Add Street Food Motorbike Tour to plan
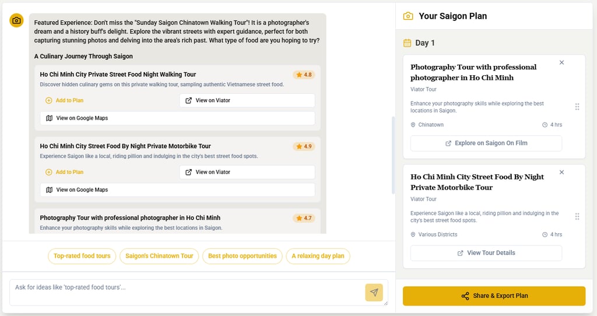The height and width of the screenshot is (316, 597). pos(64,172)
